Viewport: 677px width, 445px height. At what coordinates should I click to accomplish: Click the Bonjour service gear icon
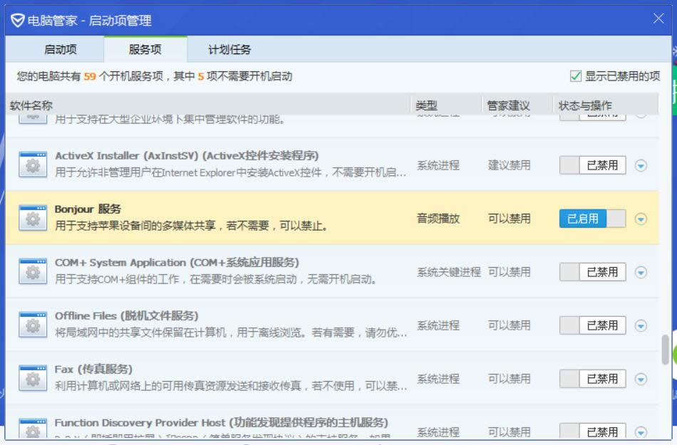point(33,218)
